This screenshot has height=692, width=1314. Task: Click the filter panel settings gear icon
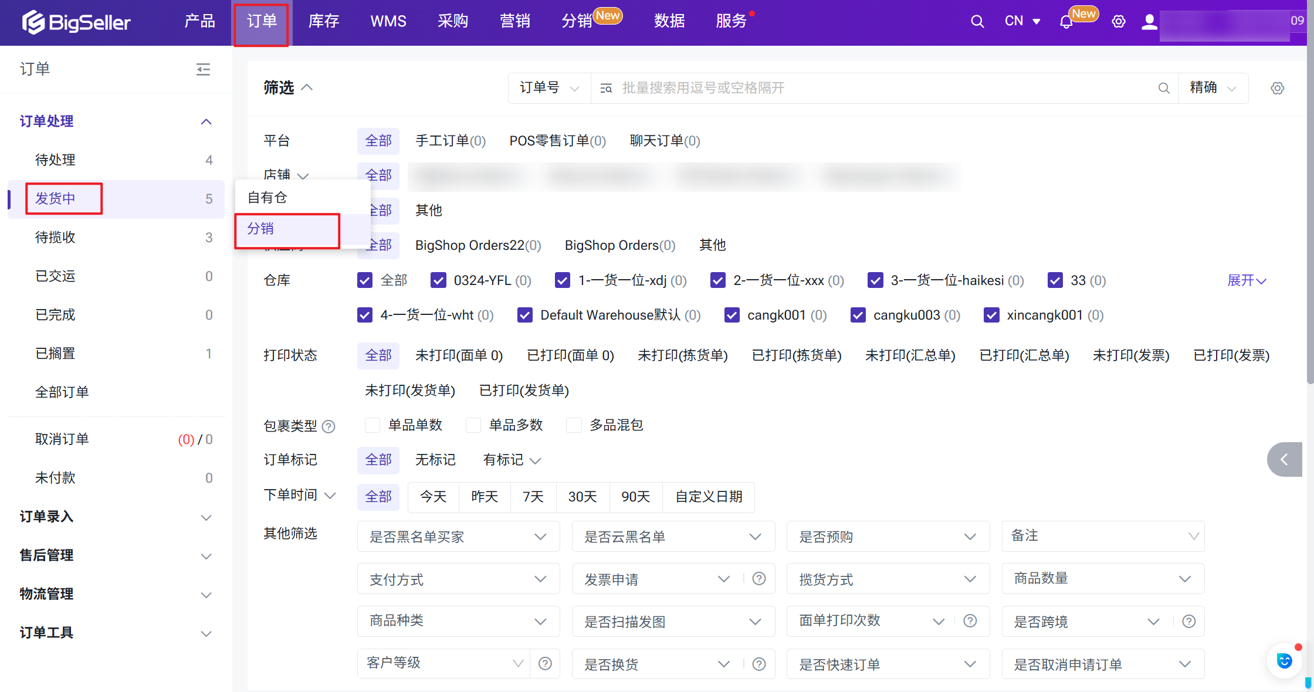pos(1277,89)
